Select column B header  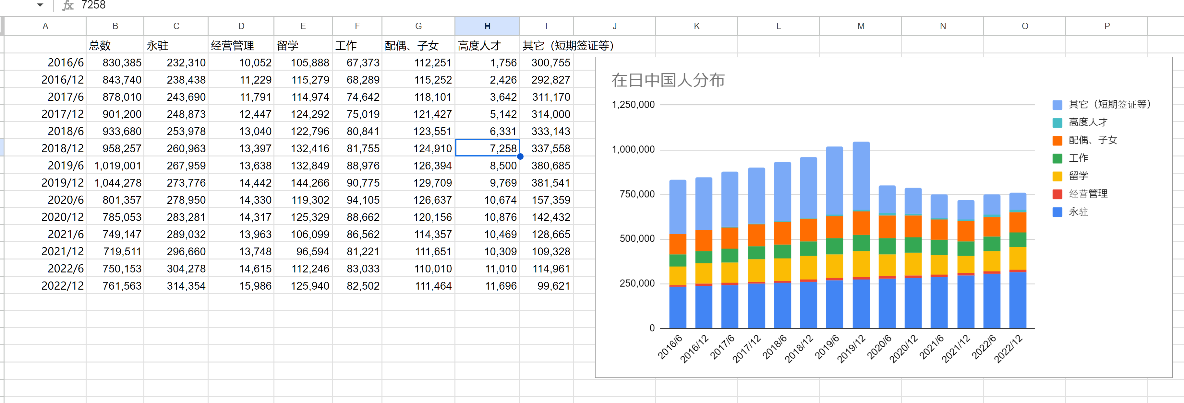[115, 26]
